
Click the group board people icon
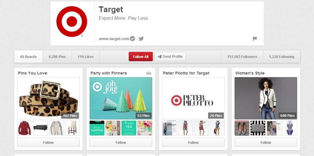point(149,73)
